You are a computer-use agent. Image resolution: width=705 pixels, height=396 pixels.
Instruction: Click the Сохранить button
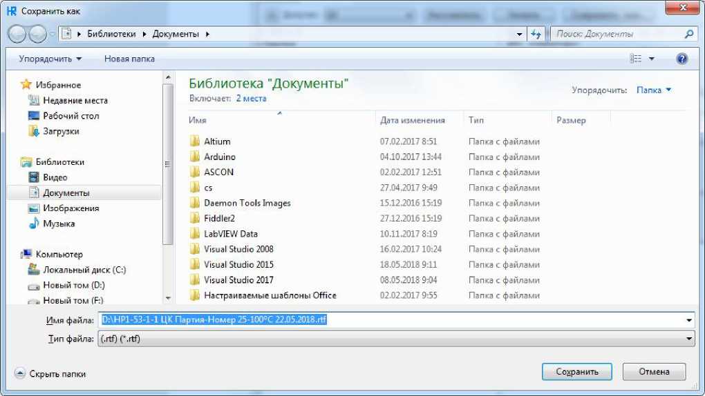(576, 372)
